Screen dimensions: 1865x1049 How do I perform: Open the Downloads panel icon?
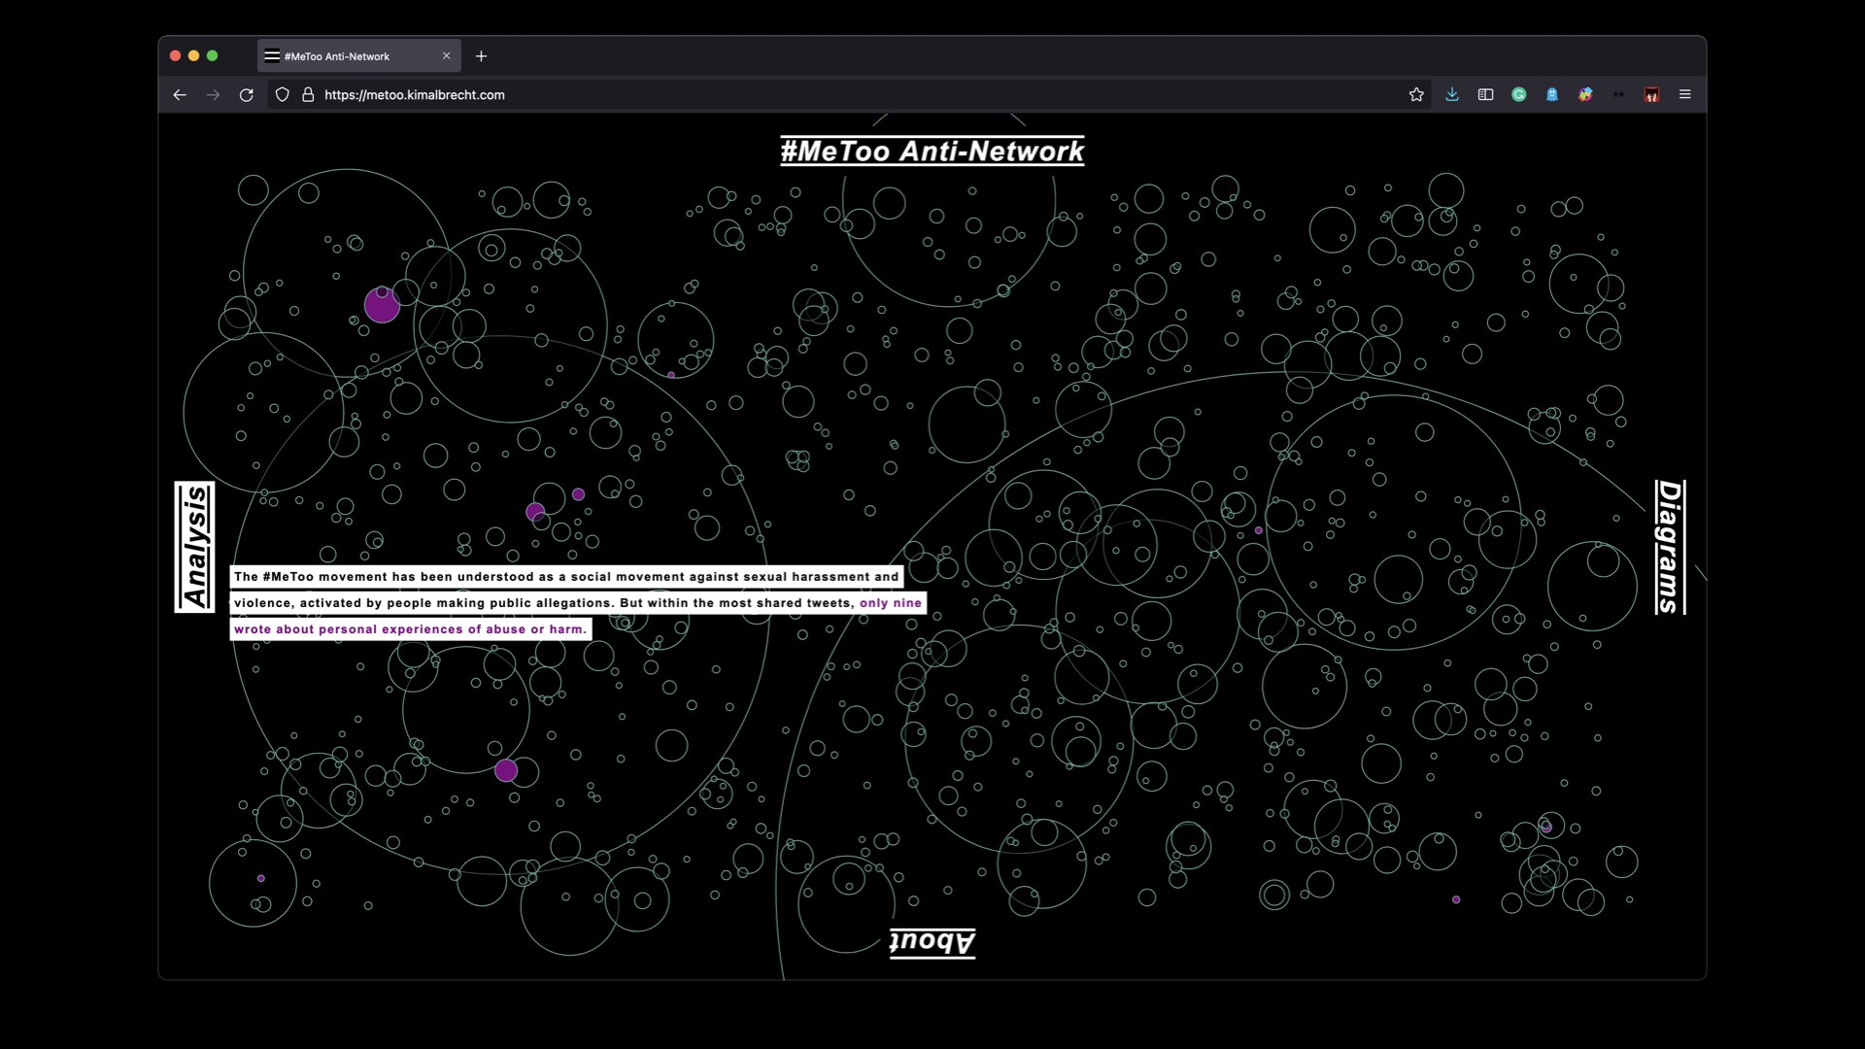pos(1452,94)
